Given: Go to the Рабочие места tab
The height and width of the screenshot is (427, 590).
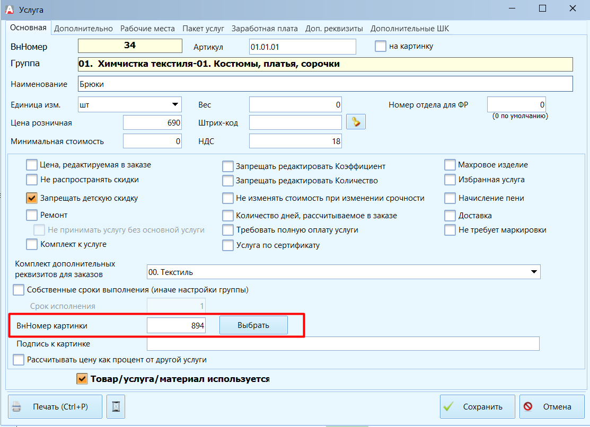Looking at the screenshot, I should [x=147, y=29].
